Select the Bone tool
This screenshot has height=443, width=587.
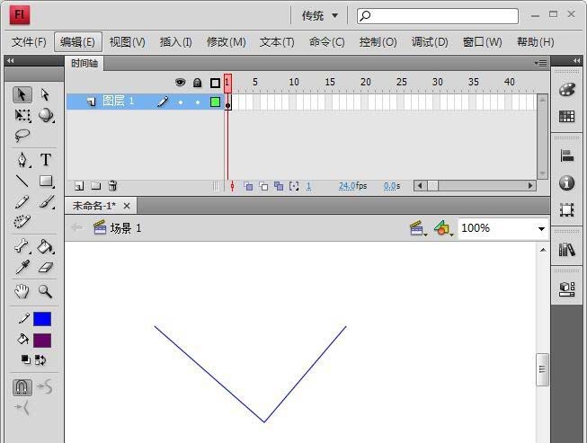tap(22, 246)
